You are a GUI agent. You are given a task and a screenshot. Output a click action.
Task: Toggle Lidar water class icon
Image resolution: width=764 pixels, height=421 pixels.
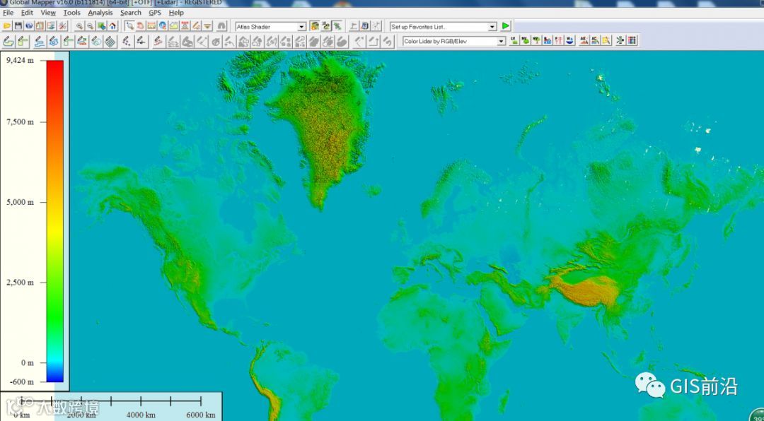point(570,40)
